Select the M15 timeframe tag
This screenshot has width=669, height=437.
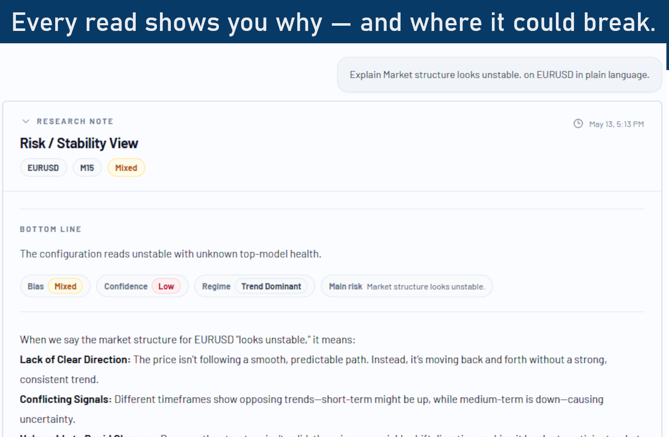87,167
